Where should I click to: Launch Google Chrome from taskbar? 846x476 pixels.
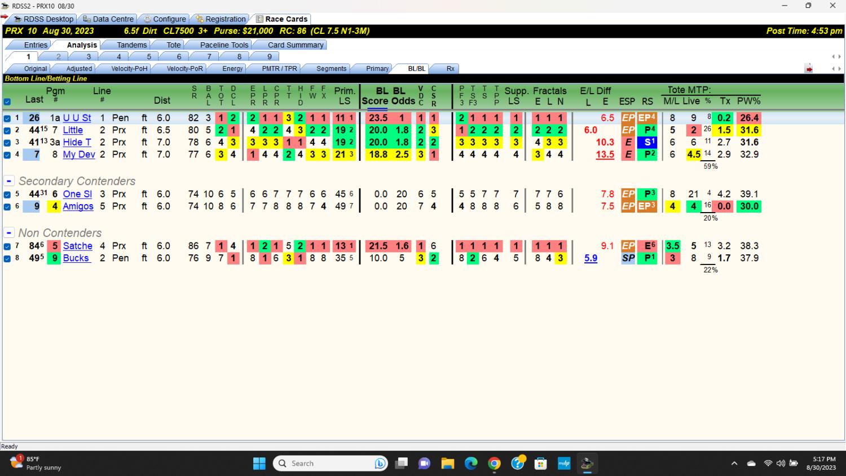click(x=494, y=464)
